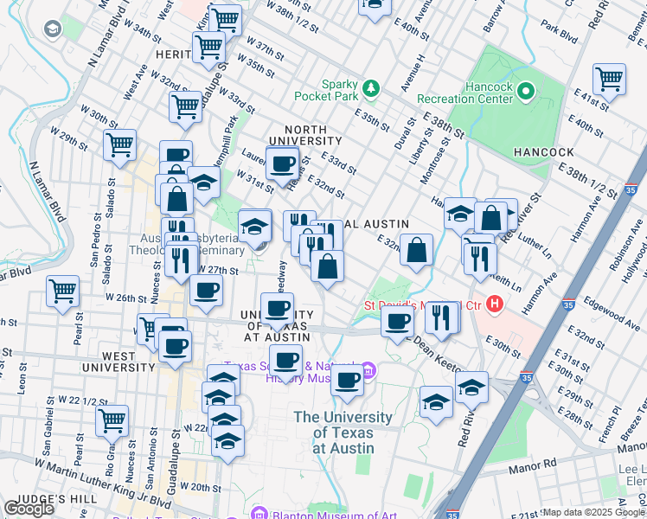
Task: Open the cart marker near W 22 1/2 St
Action: point(112,421)
